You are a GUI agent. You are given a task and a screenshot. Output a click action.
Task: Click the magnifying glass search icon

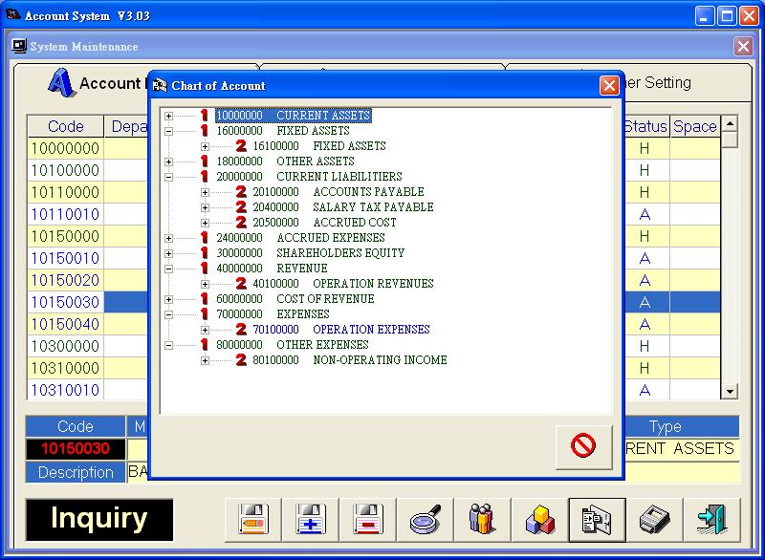[x=425, y=520]
